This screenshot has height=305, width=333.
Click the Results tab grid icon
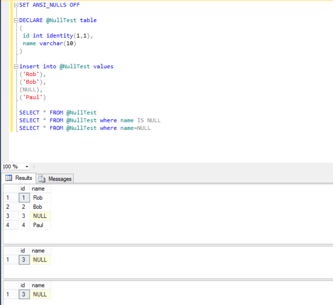[9, 178]
